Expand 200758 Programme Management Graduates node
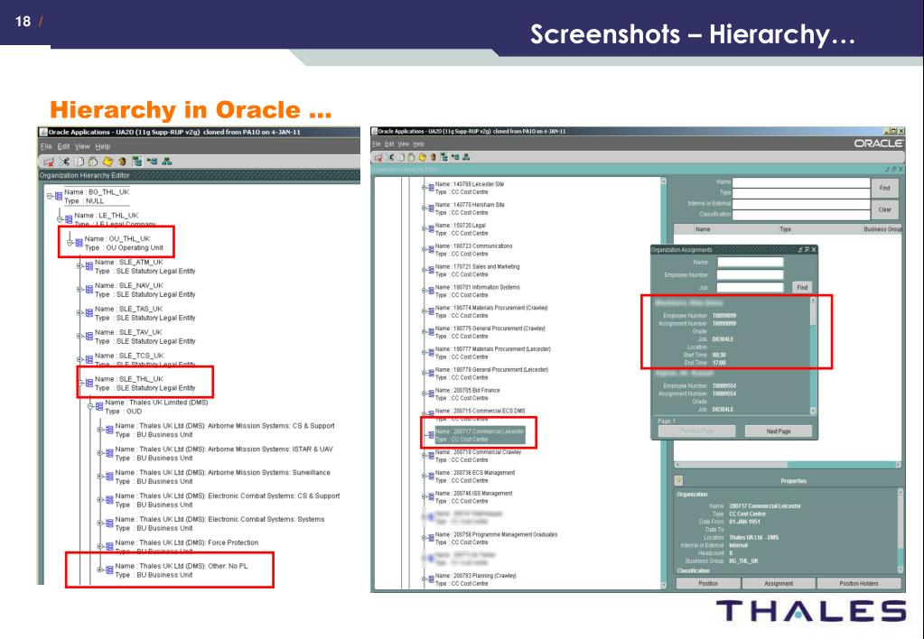This screenshot has width=924, height=639. 424,538
